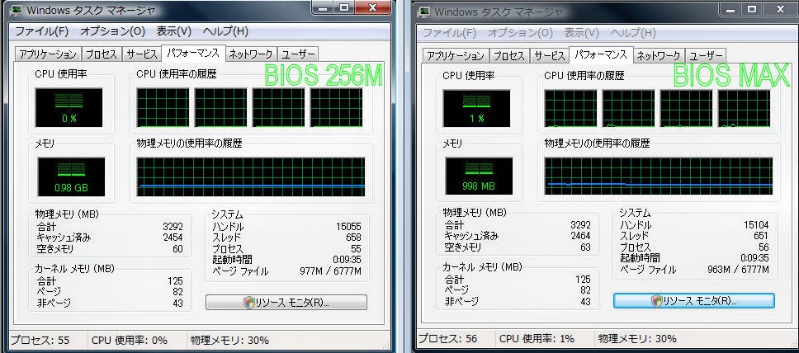Click cached memory value 2464
Image resolution: width=799 pixels, height=353 pixels.
click(x=580, y=236)
